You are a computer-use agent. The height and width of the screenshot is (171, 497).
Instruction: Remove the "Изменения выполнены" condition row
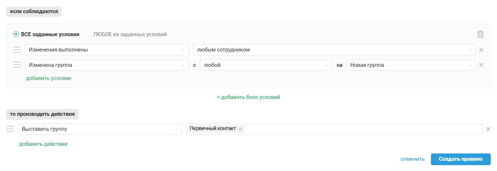481,50
